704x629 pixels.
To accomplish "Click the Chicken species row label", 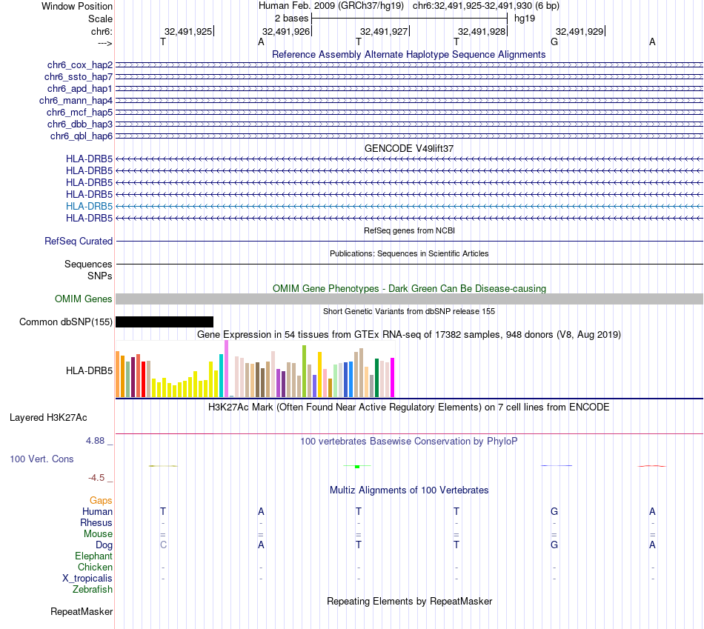I will (95, 567).
